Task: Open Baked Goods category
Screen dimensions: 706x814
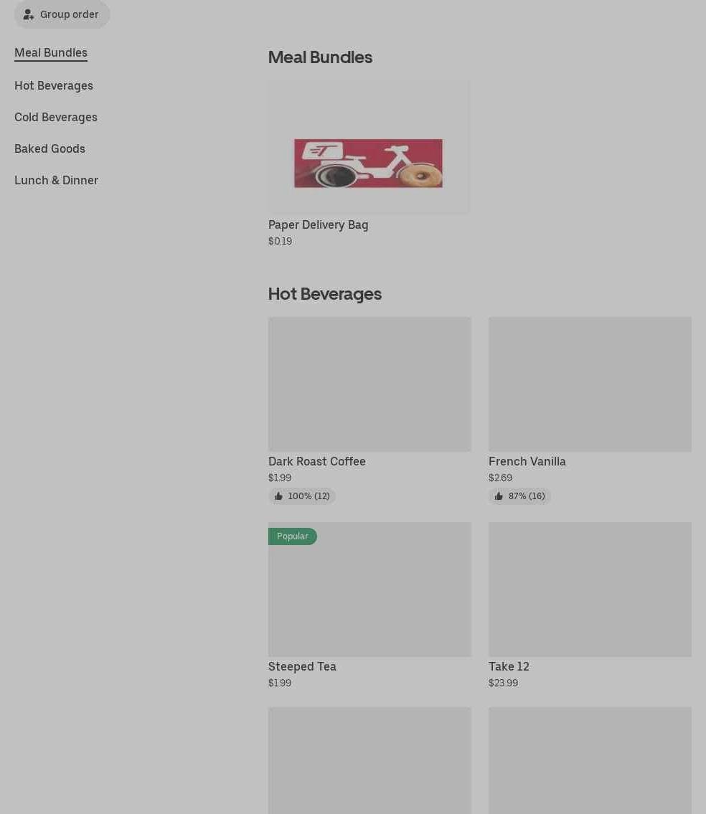Action: 50,149
